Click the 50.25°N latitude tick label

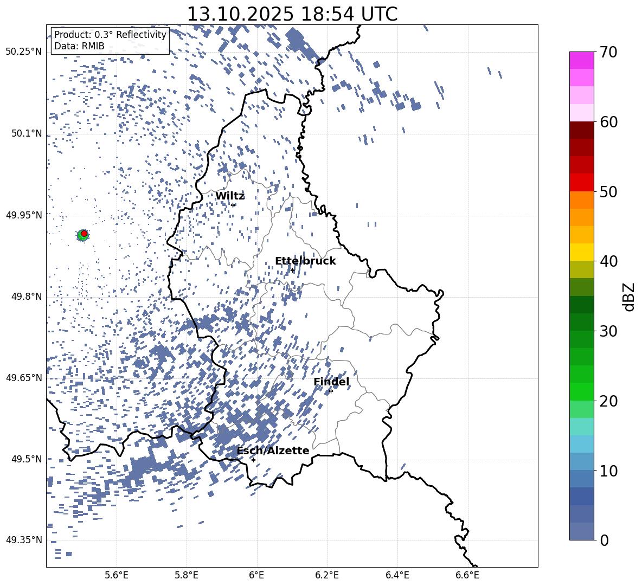(x=24, y=52)
